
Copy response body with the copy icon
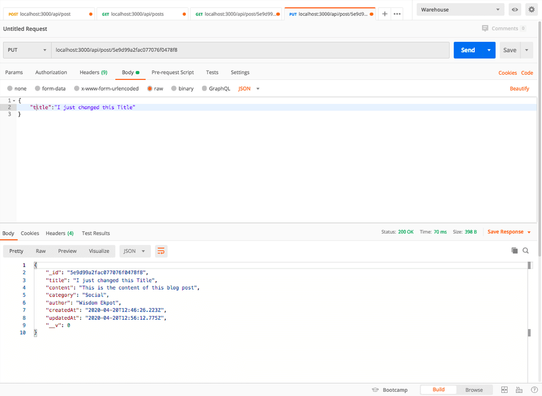pos(514,251)
